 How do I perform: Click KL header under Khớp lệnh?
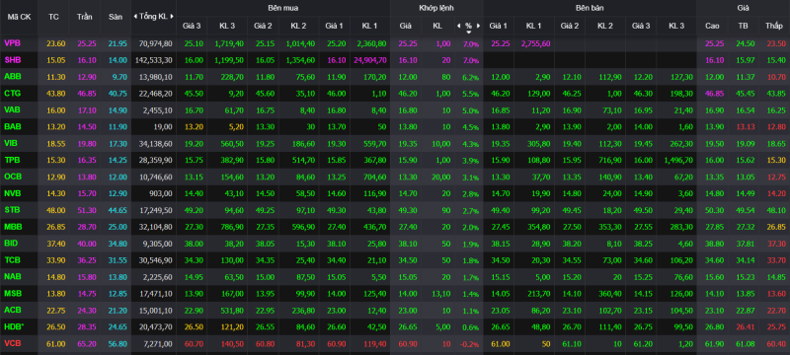pos(436,26)
